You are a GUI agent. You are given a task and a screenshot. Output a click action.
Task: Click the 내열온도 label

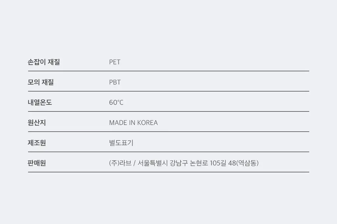40,102
